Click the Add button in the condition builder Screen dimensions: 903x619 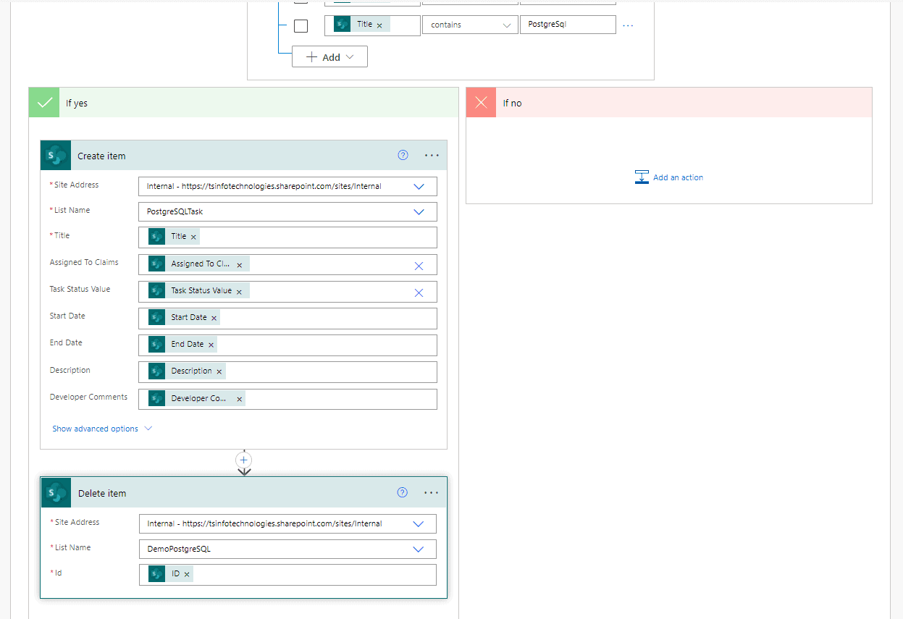[x=329, y=56]
